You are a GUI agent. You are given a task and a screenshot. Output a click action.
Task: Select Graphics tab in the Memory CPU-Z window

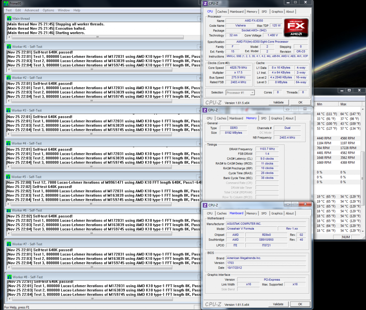click(x=277, y=118)
